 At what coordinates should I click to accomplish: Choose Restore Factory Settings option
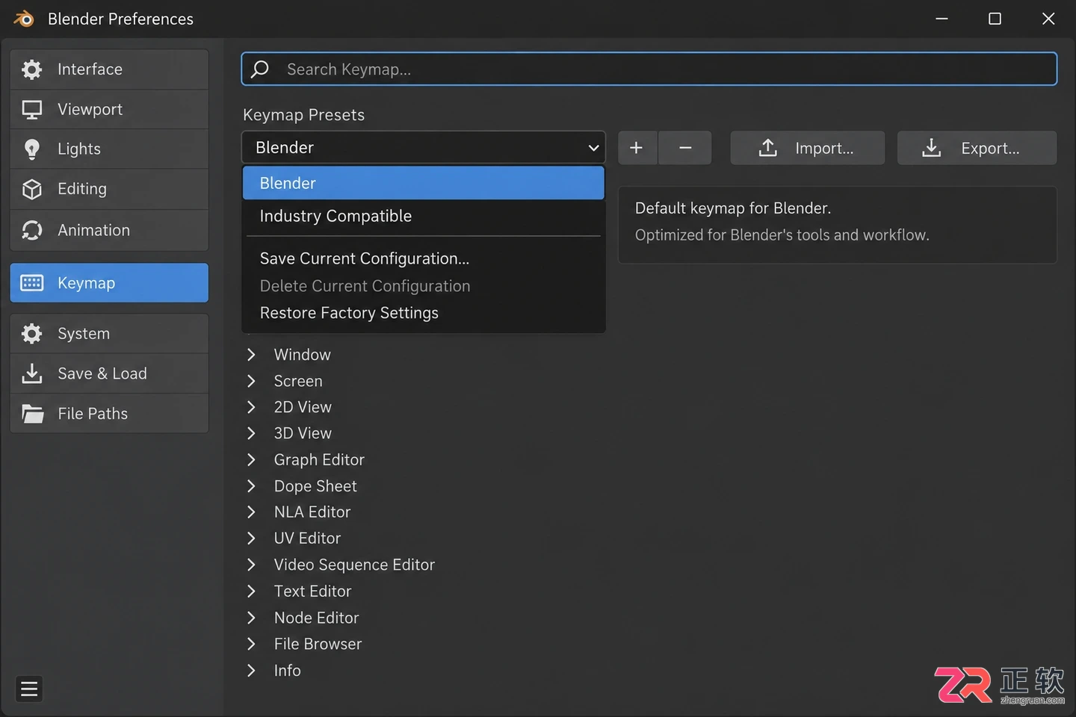tap(423, 313)
